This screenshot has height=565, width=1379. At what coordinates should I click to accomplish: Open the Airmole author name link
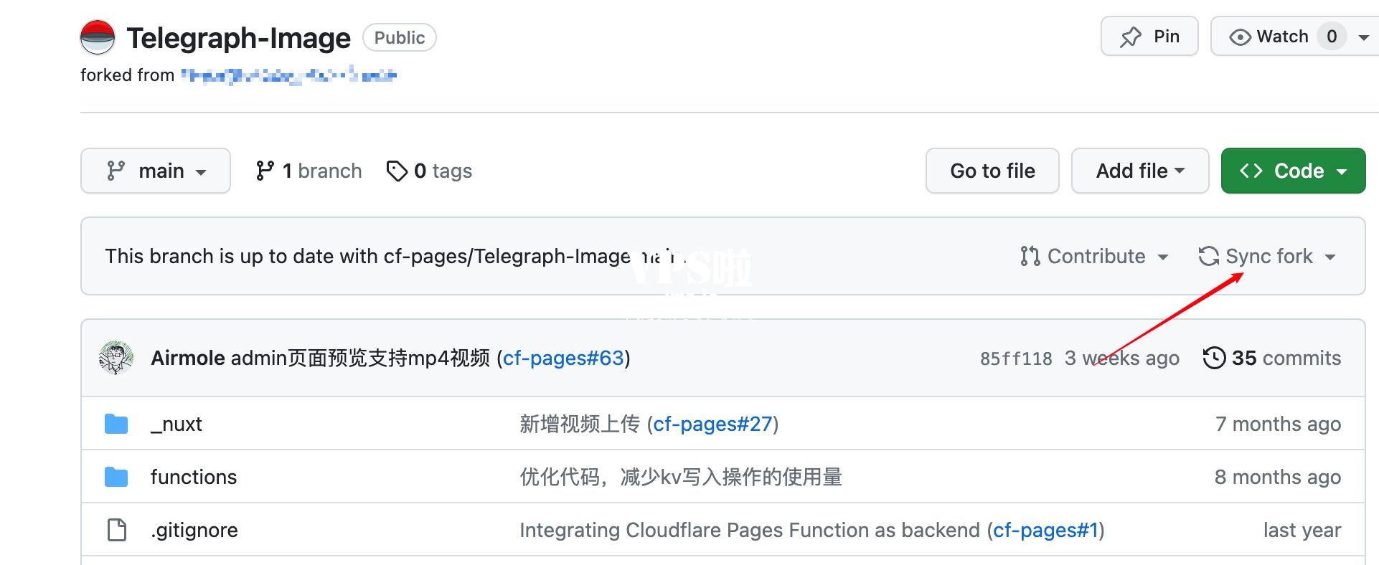point(188,358)
